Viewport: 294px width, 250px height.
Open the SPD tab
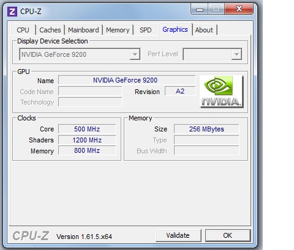(146, 30)
